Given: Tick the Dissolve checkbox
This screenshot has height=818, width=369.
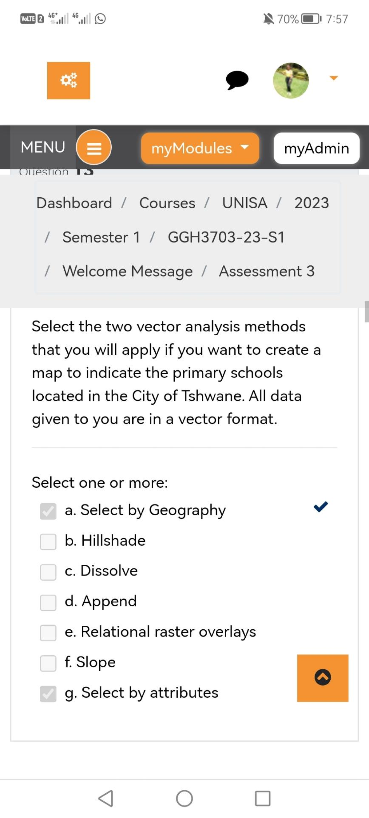Looking at the screenshot, I should (48, 572).
